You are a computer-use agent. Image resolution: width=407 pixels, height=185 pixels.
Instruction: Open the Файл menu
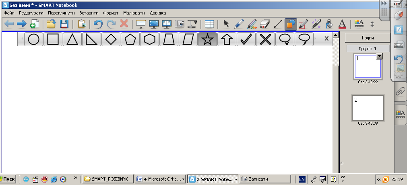tap(9, 13)
